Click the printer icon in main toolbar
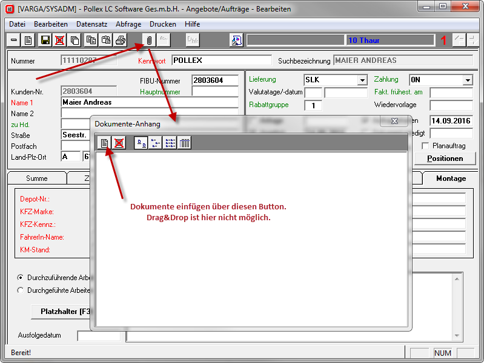Image resolution: width=484 pixels, height=363 pixels. (x=121, y=41)
